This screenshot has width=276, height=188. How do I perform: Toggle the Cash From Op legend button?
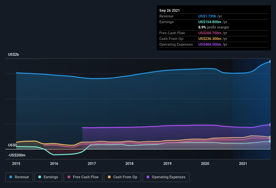122,177
